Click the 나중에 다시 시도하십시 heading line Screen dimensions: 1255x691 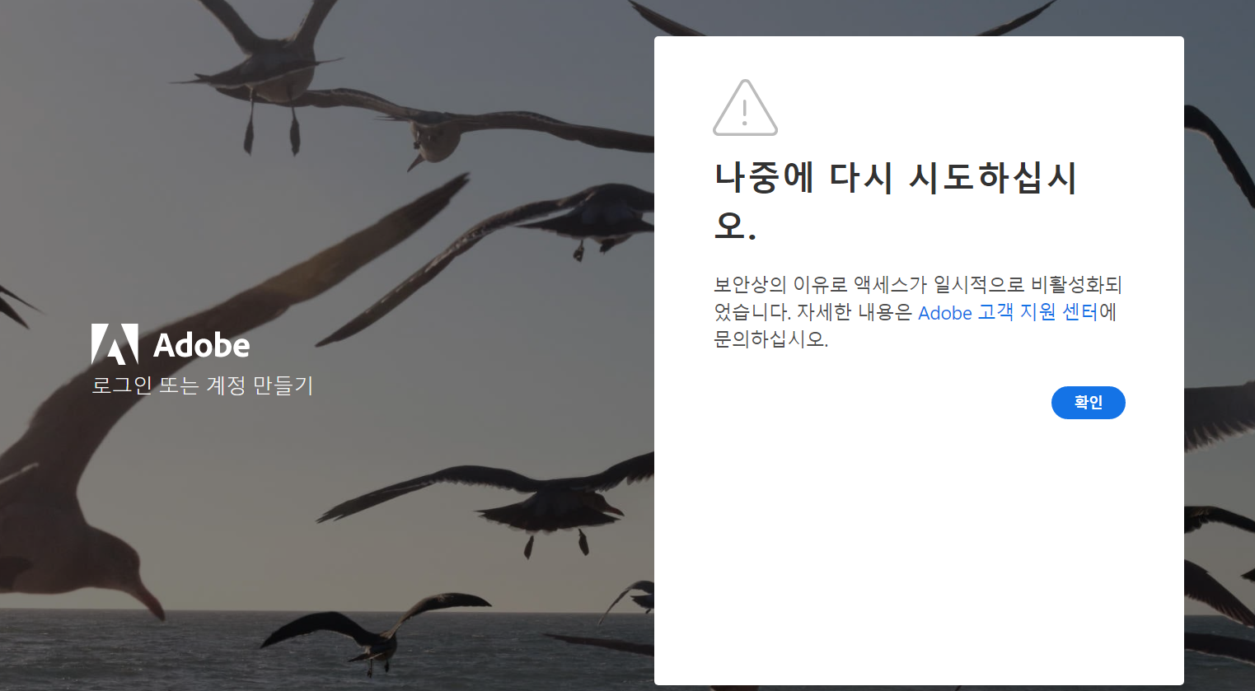(896, 178)
